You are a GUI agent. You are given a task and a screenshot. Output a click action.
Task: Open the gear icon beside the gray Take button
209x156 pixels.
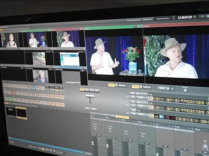(168, 89)
